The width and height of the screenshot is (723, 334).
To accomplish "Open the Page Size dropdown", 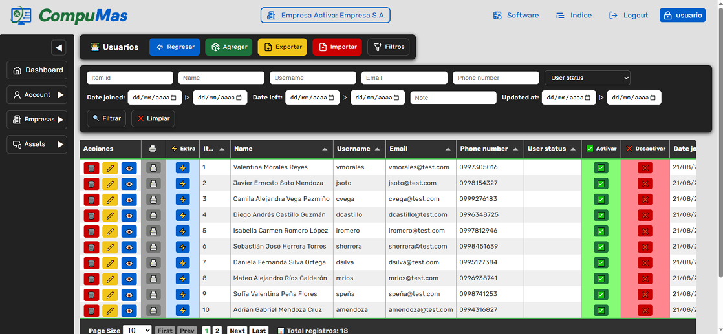I will pos(137,330).
